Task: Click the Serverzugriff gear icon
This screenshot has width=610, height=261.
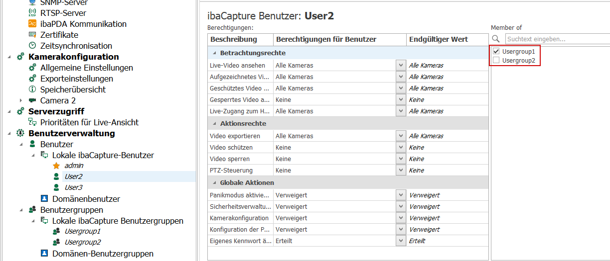Action: pyautogui.click(x=20, y=111)
